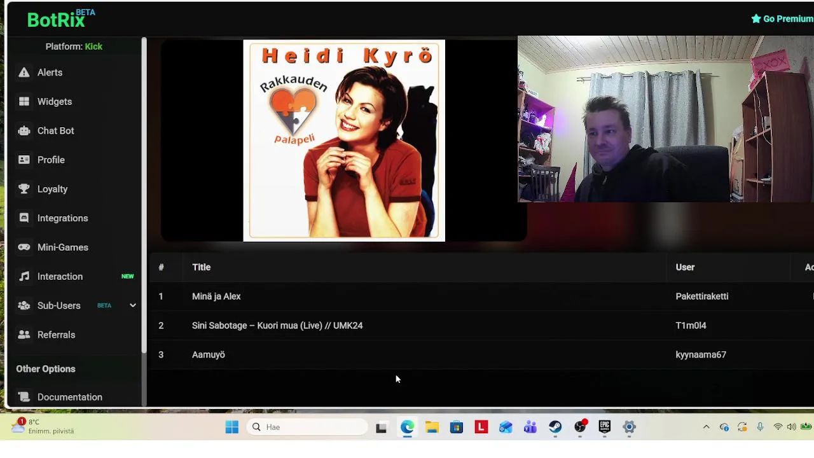
Task: Click the Chat Bot robot icon
Action: (x=24, y=131)
